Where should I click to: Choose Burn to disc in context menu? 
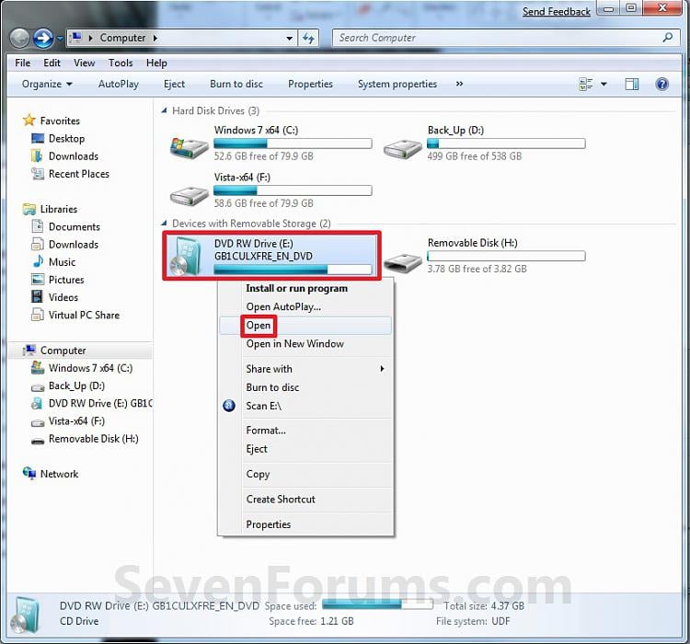click(305, 387)
